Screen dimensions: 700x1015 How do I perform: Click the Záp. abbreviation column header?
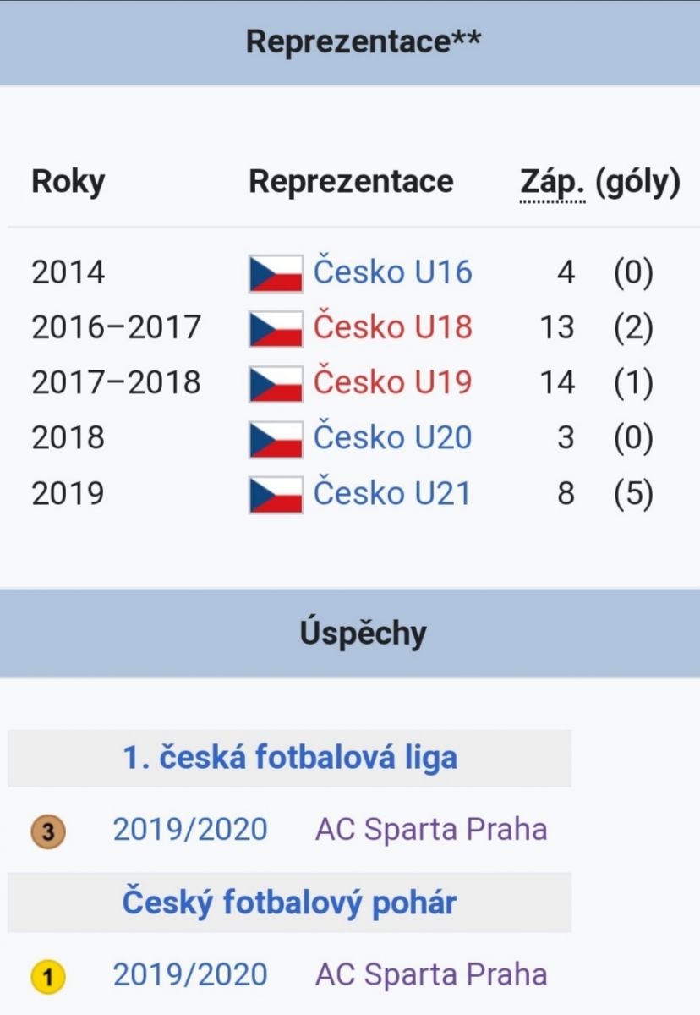click(x=551, y=183)
